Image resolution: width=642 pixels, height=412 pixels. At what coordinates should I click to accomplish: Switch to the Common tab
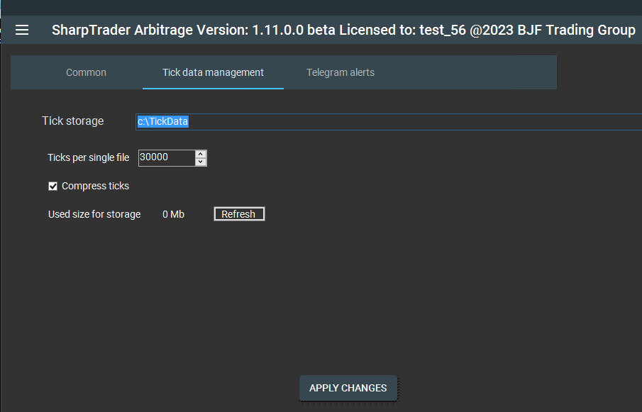pyautogui.click(x=86, y=72)
